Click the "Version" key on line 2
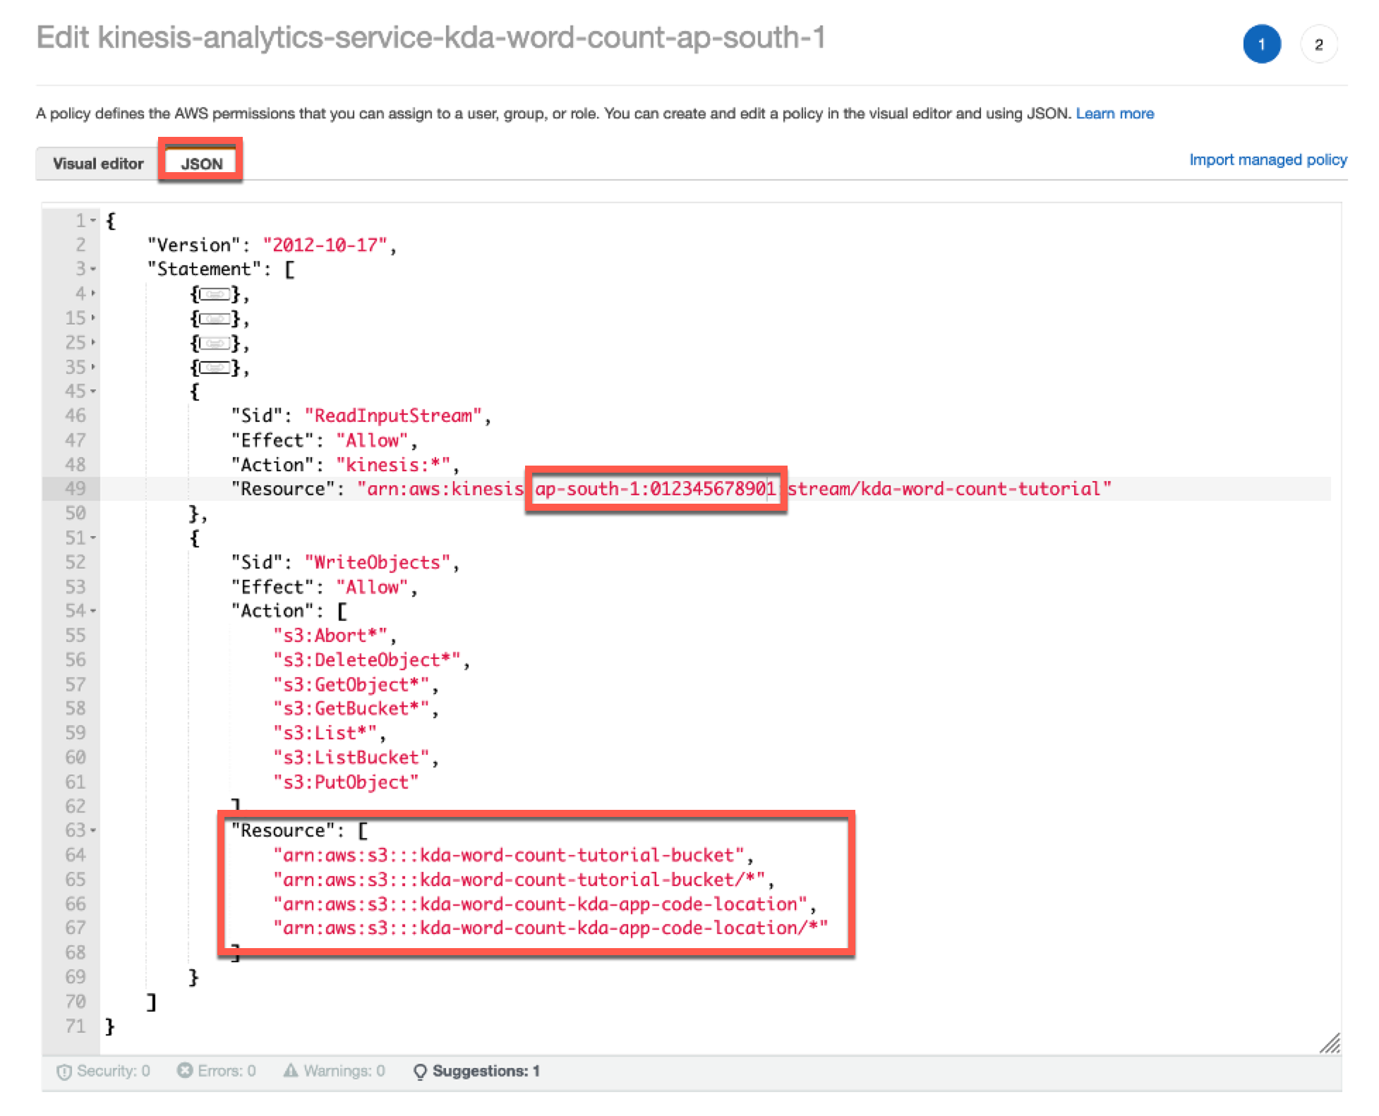 pos(194,245)
